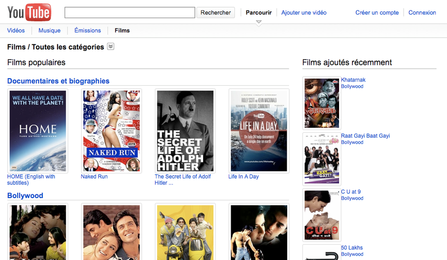Open the dark shirtless-man Bollywood poster
The width and height of the screenshot is (447, 260).
click(259, 232)
